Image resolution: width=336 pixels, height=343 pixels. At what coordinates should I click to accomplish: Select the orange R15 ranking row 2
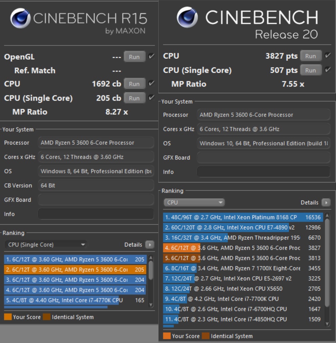pos(75,270)
